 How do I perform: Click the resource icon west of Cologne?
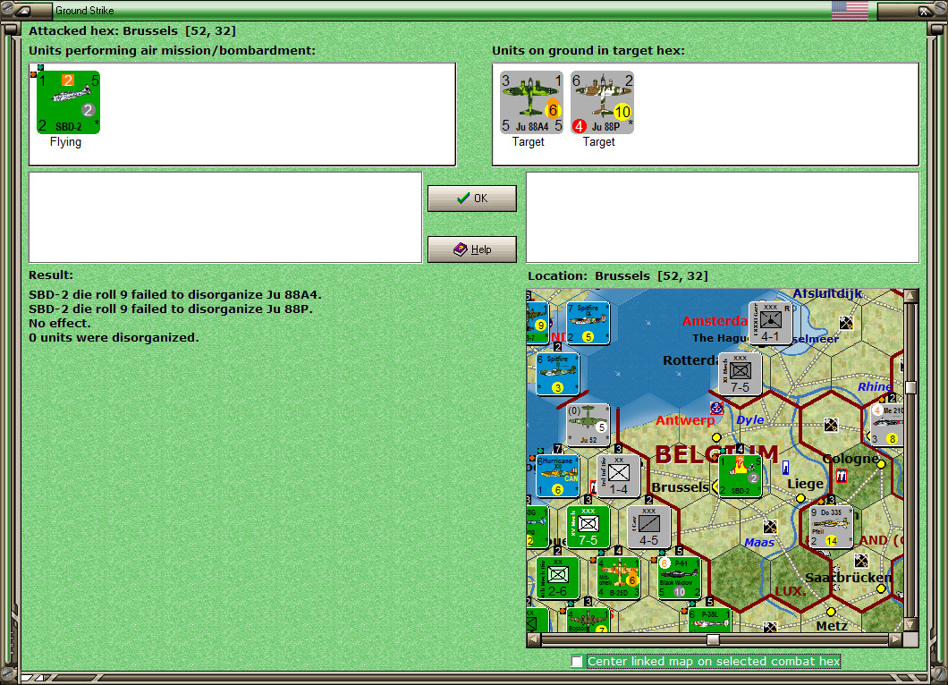[831, 425]
